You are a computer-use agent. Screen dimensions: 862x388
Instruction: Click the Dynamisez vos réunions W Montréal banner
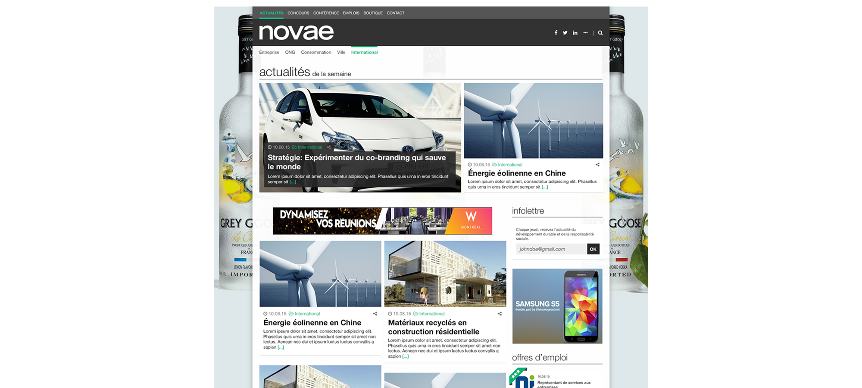coord(382,221)
